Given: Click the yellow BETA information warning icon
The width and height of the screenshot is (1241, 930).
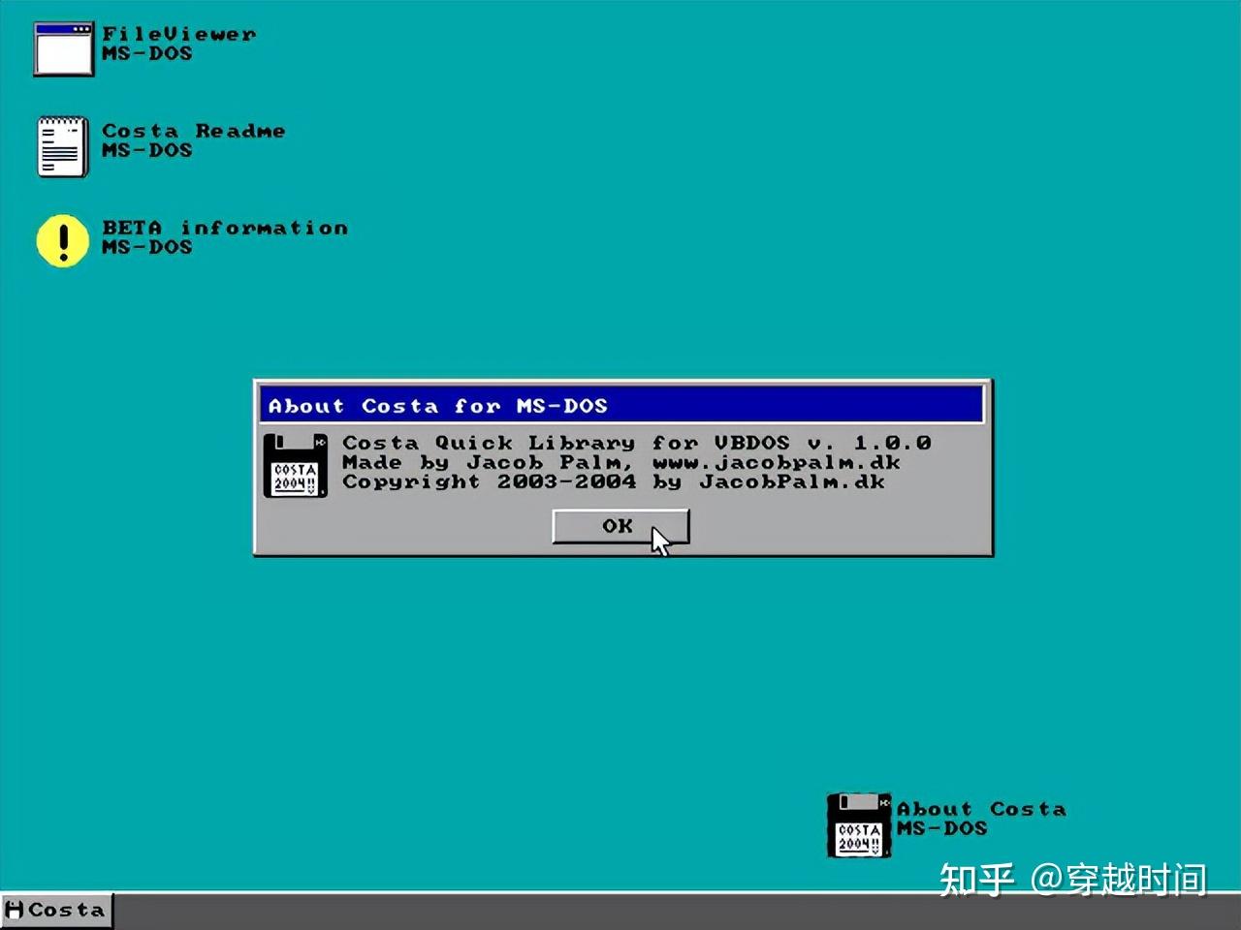Looking at the screenshot, I should click(x=63, y=240).
